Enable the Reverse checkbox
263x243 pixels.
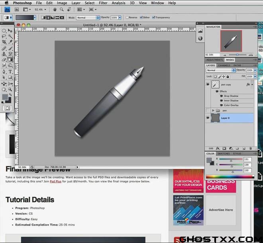[x=127, y=18]
